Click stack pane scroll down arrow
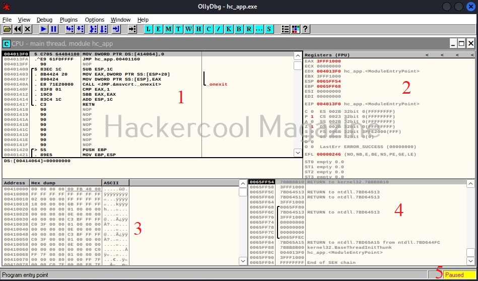The image size is (478, 281). [470, 261]
